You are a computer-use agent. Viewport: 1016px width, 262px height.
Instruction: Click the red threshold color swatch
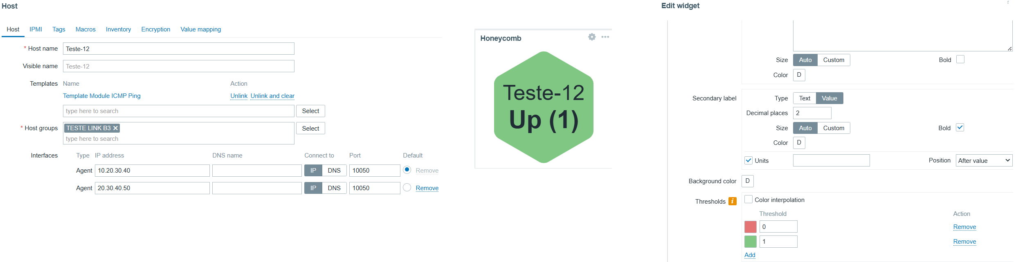(x=751, y=227)
